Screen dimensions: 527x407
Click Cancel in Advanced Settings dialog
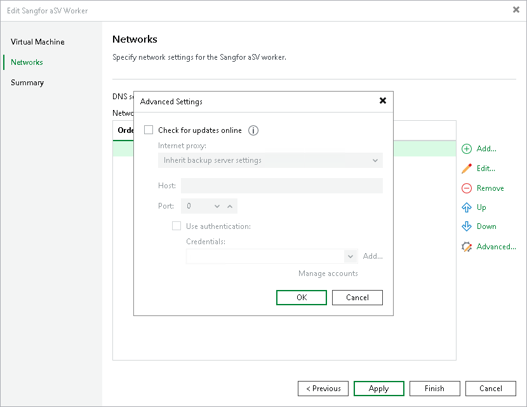(357, 298)
